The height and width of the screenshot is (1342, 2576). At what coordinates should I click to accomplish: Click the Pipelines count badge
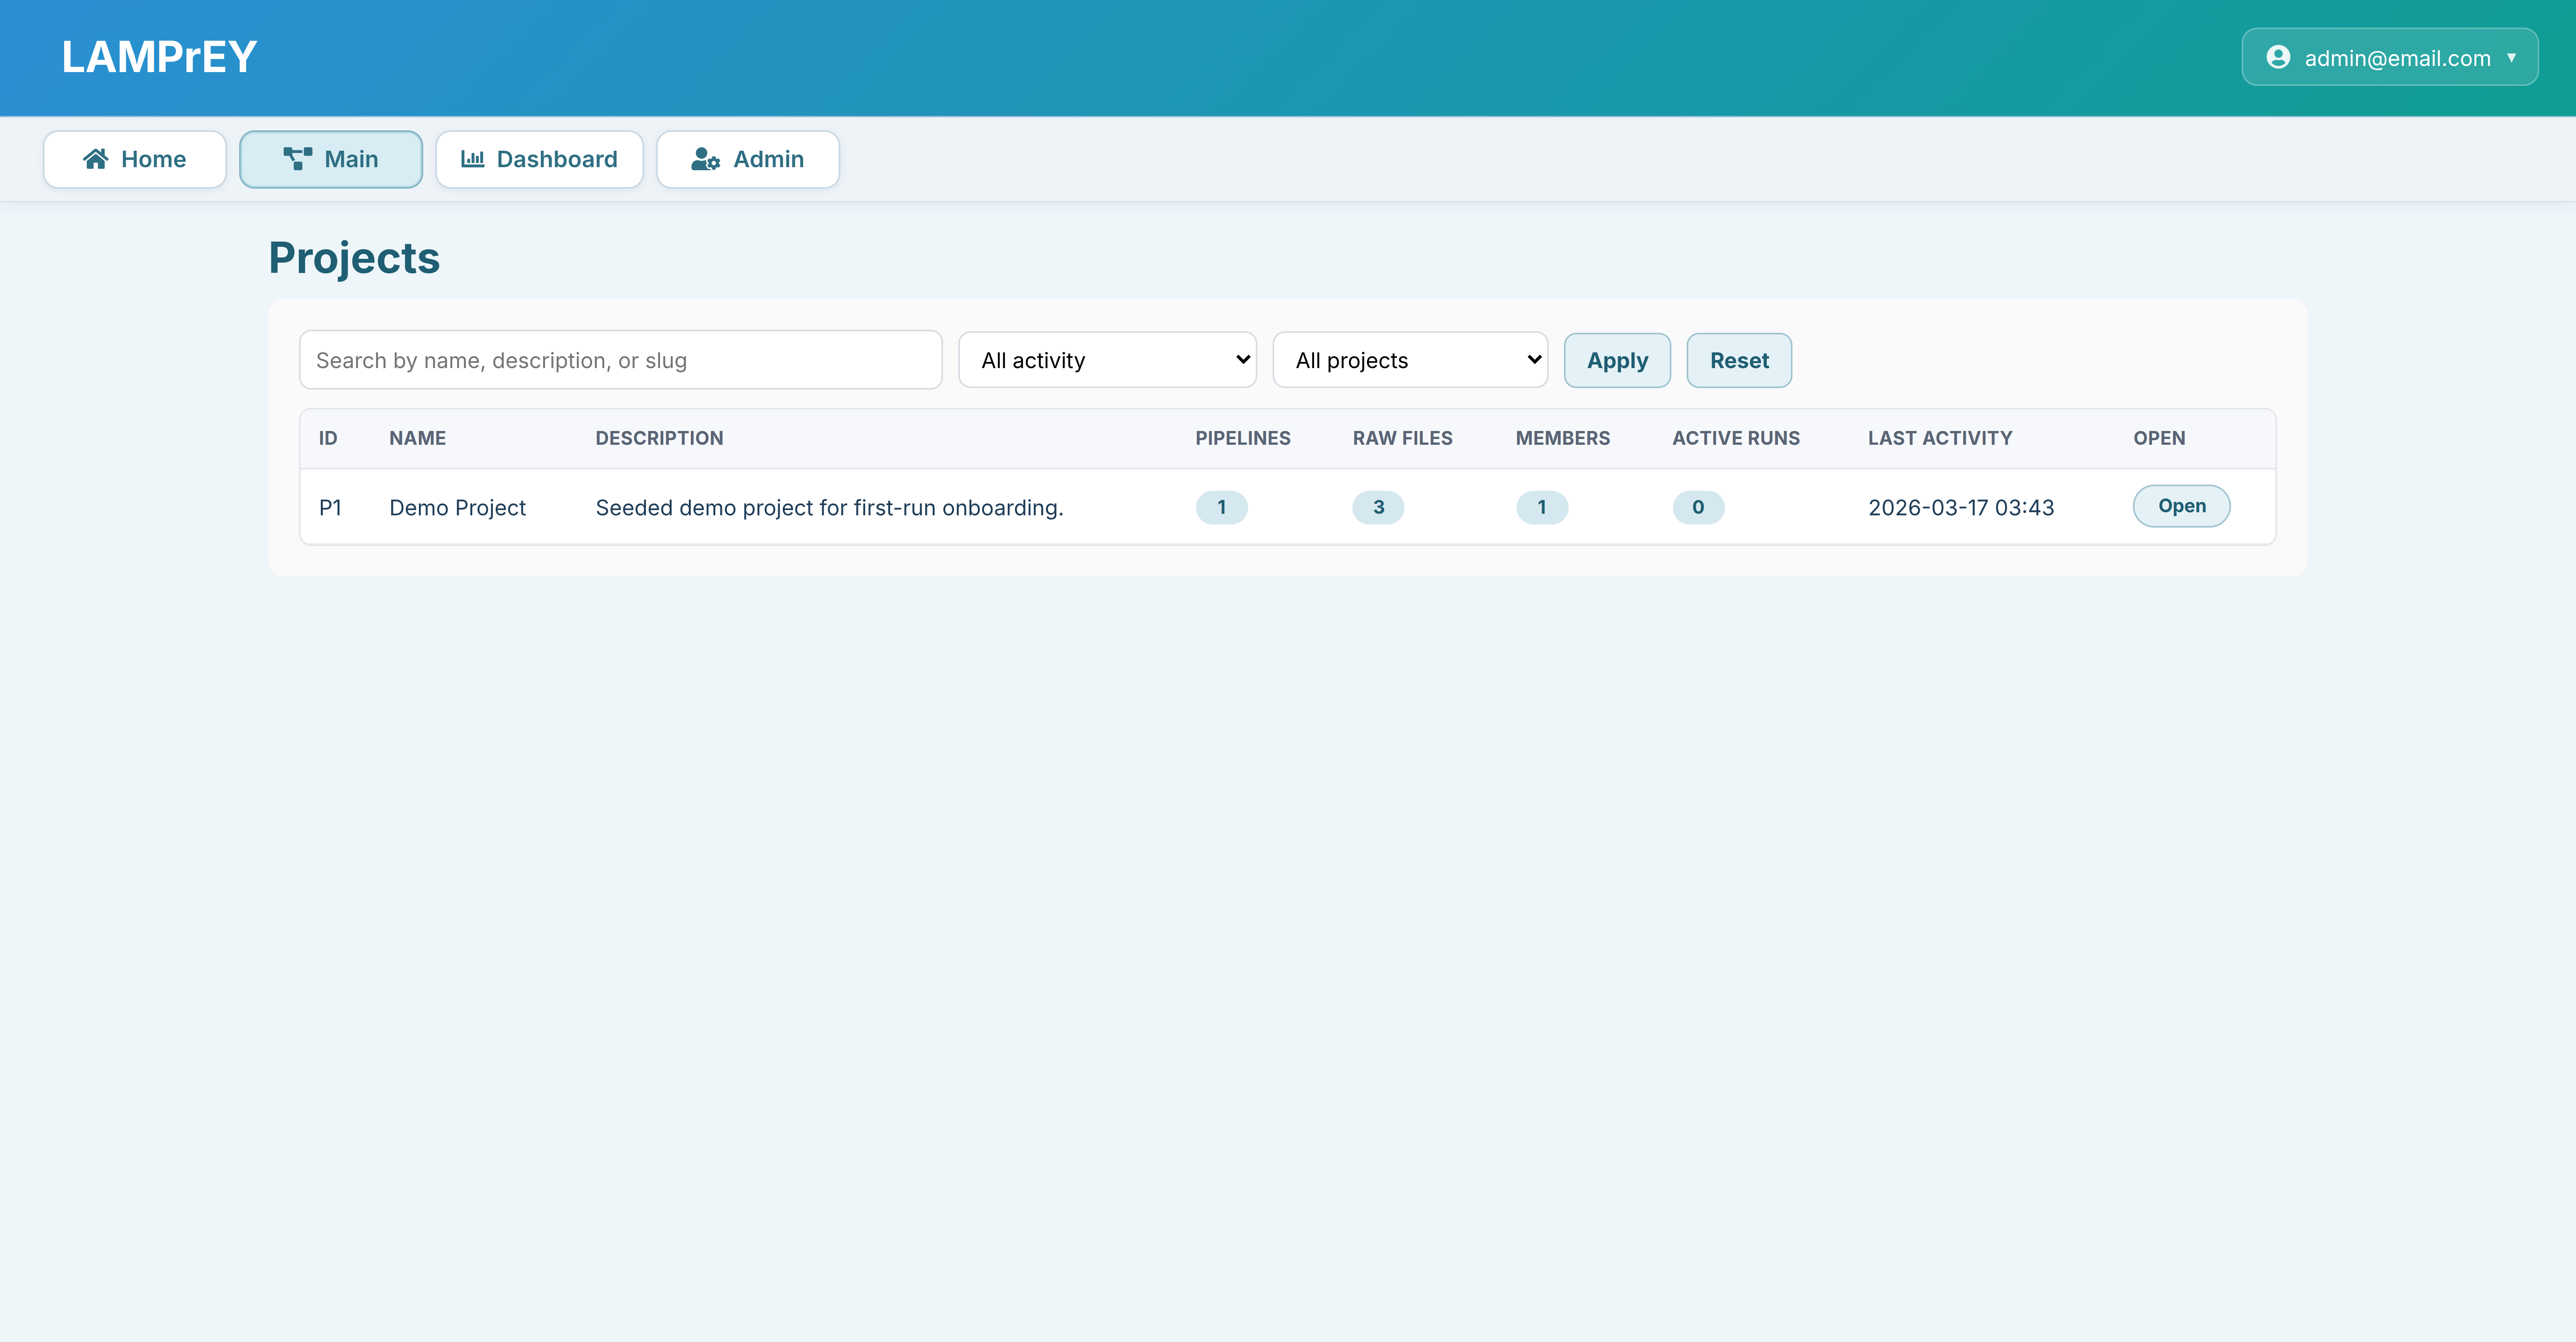click(x=1221, y=507)
